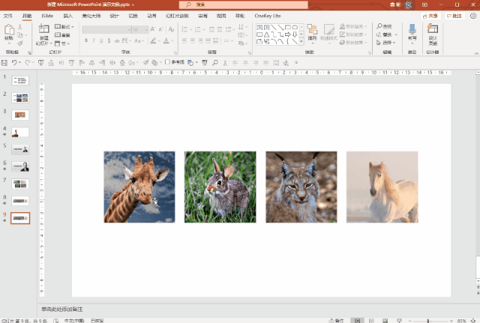Toggle the guides (参考线) checkbox
This screenshot has width=480, height=323.
(x=168, y=62)
